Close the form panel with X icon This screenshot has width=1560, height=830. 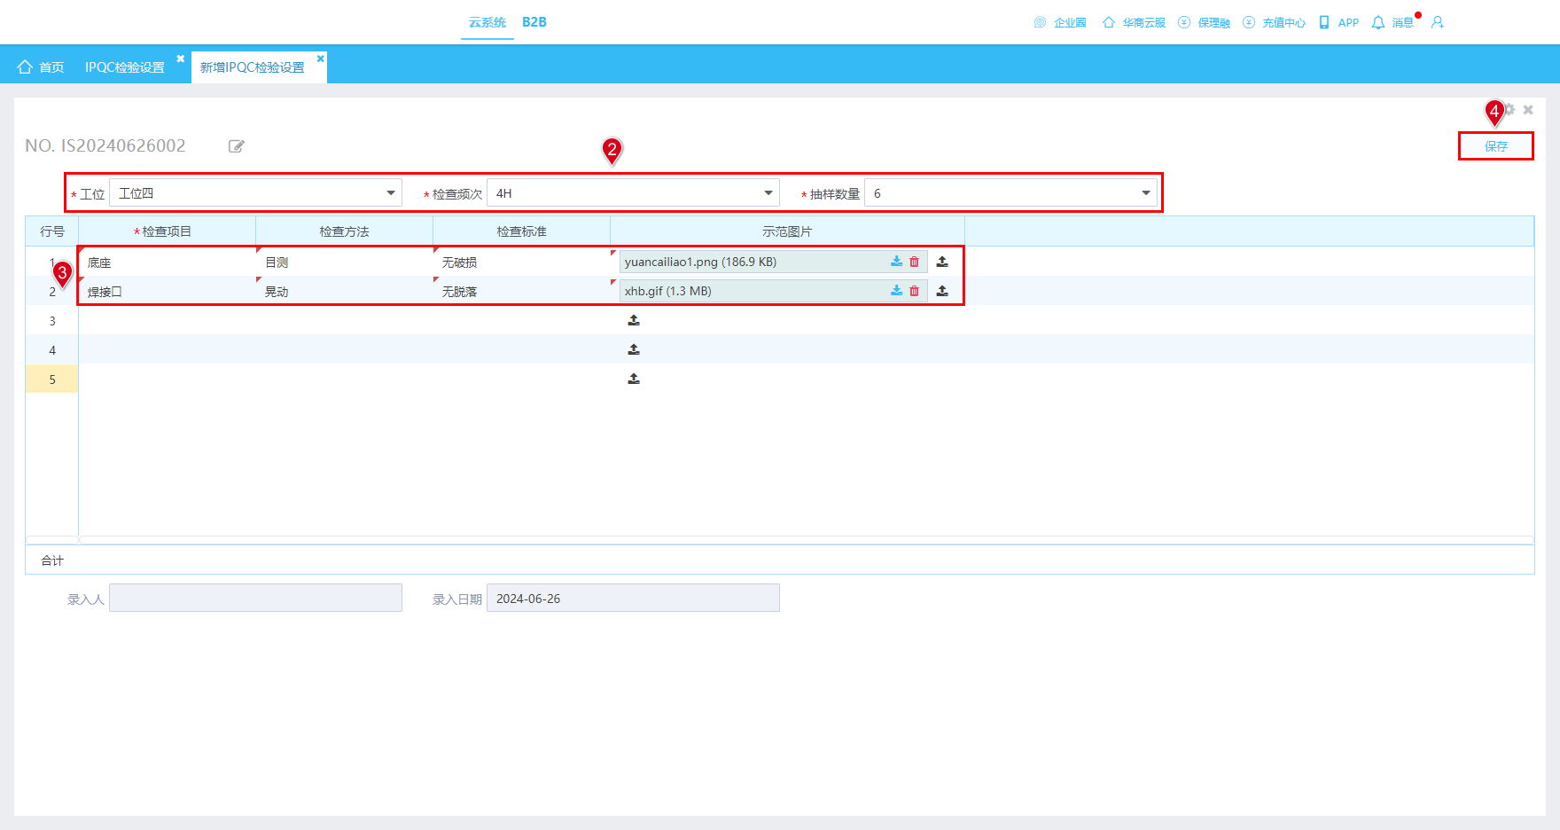click(1528, 110)
